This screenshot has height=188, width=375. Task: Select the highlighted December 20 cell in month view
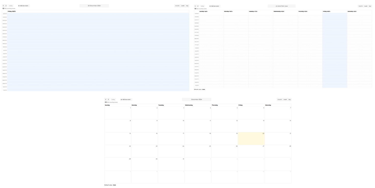click(x=251, y=139)
